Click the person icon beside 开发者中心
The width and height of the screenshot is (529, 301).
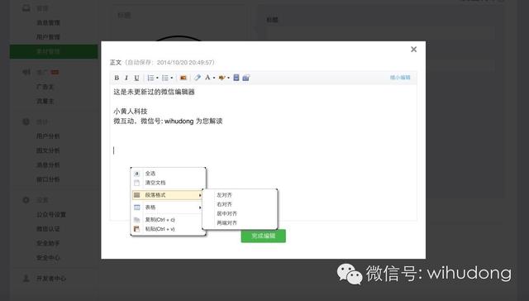coord(26,279)
